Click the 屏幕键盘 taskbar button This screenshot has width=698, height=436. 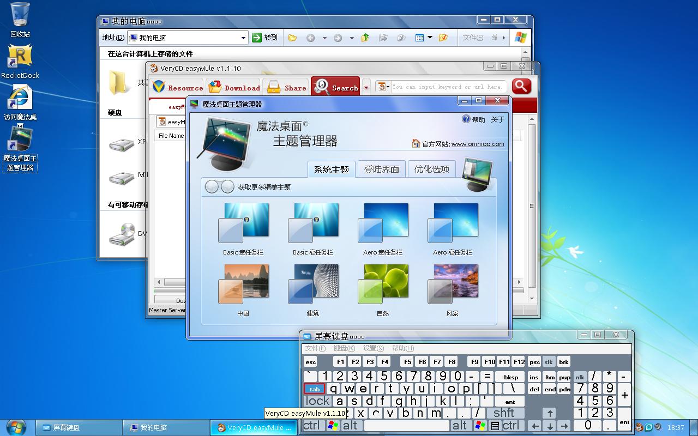point(79,427)
